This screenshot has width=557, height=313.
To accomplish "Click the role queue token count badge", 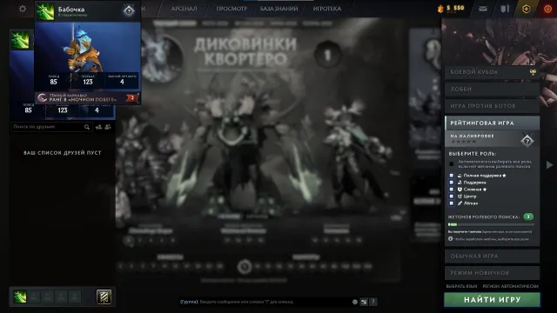I will 528,216.
